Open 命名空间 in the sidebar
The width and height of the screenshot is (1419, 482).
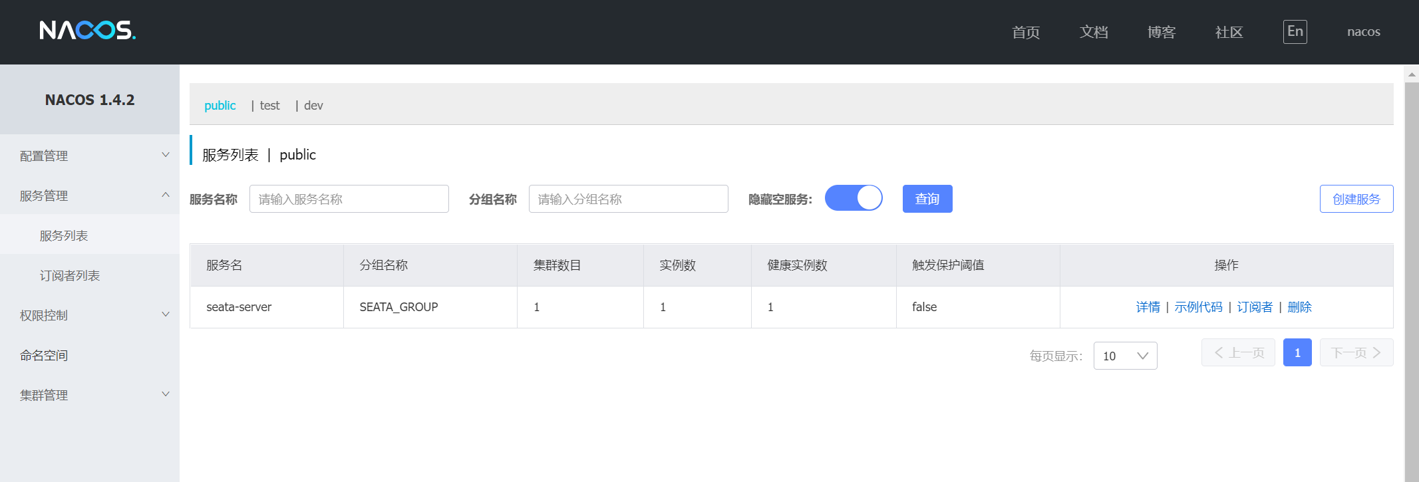click(90, 355)
